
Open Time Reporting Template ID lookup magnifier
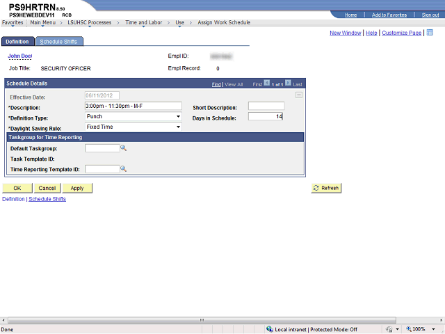124,169
